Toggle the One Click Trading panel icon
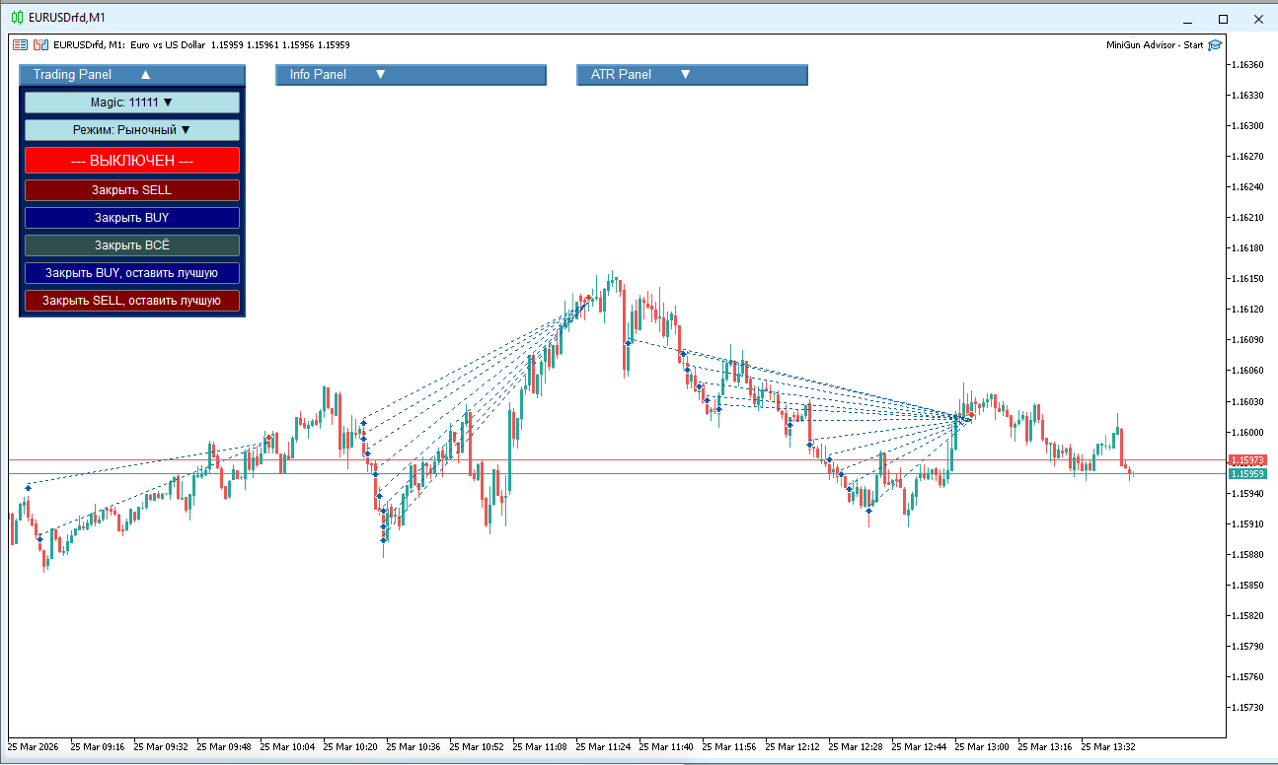Screen dimensions: 1278x765 pyautogui.click(x=40, y=44)
